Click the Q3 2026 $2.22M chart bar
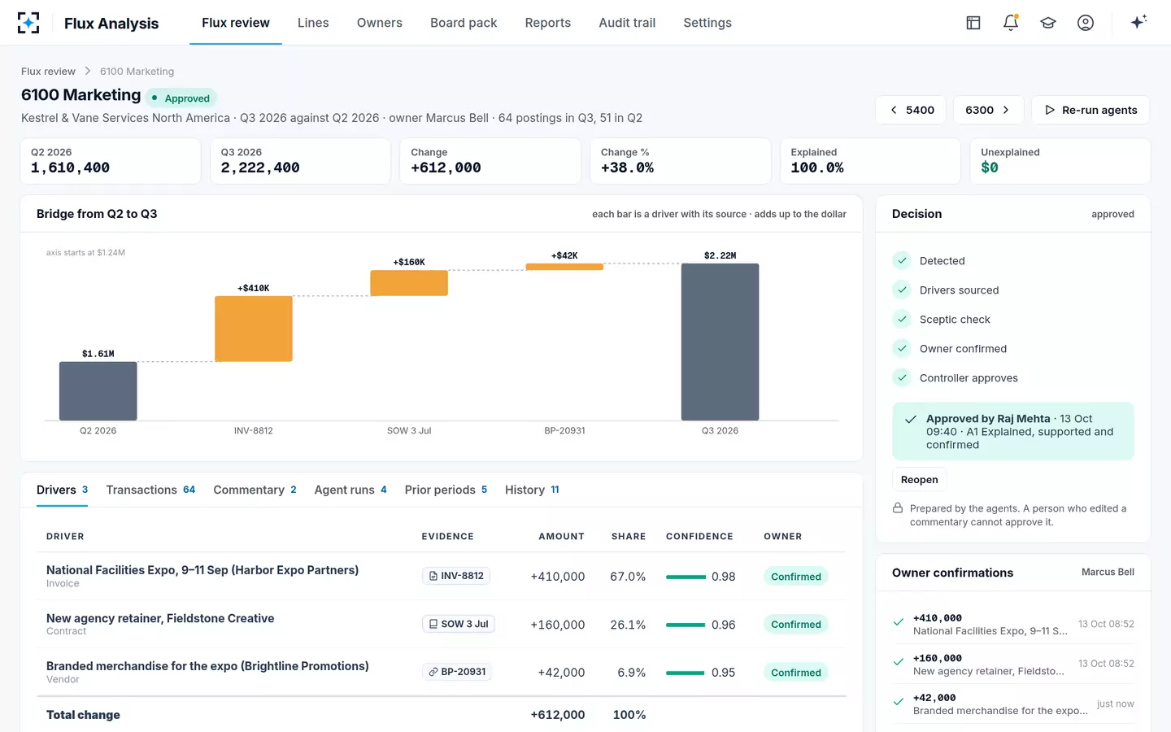The image size is (1171, 732). click(x=720, y=342)
